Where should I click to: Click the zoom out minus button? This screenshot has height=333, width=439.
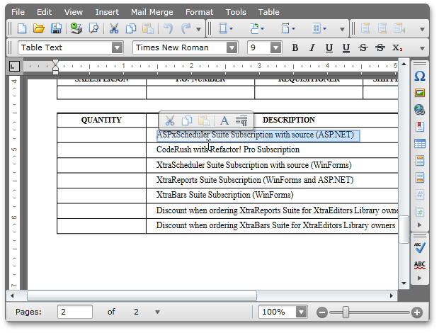[x=322, y=312]
